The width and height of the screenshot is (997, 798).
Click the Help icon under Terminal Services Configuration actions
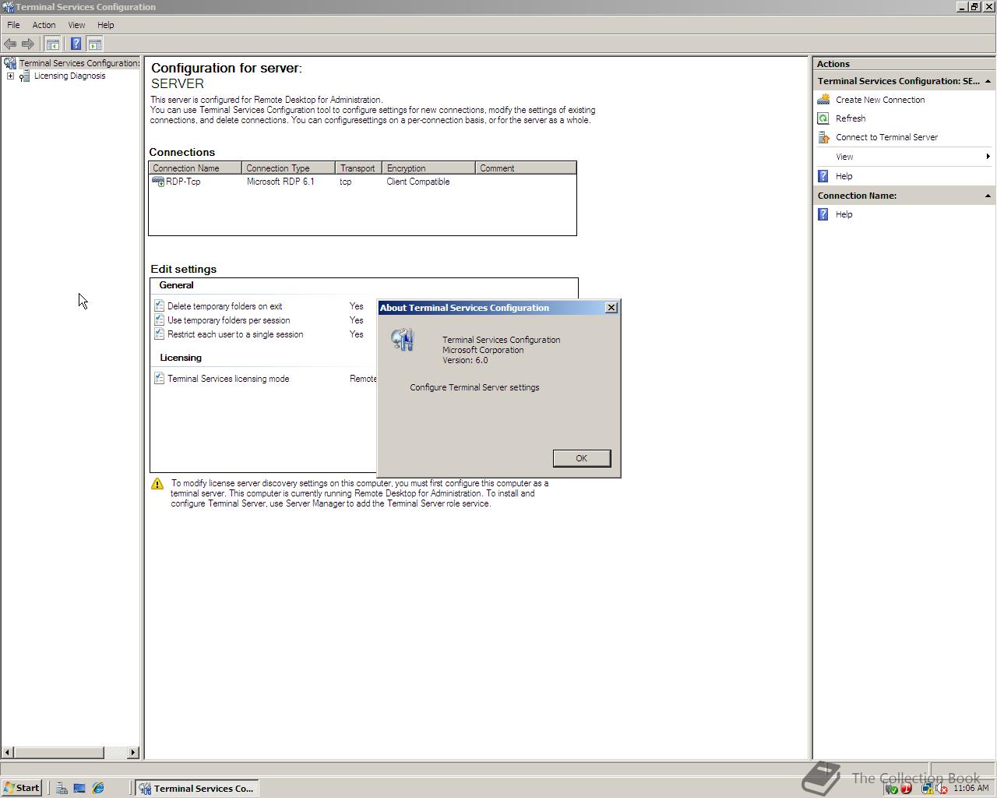point(823,176)
